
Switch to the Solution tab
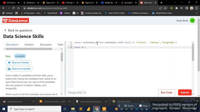[x=29, y=44]
